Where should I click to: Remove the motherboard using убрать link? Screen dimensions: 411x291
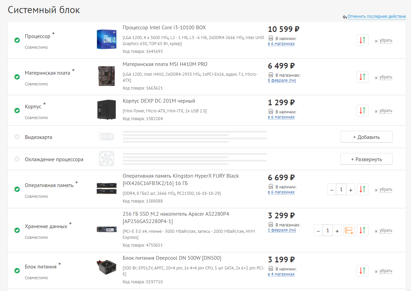[386, 77]
